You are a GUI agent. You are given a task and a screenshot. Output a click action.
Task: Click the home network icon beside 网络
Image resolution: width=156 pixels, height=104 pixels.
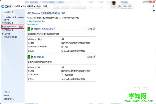[x=62, y=47]
